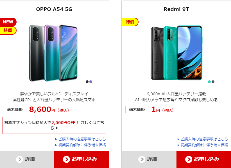Open Redmi 9T 初期契約解除に伴う端末価格 link
Viewport: 231px width, 168px height.
(x=203, y=145)
